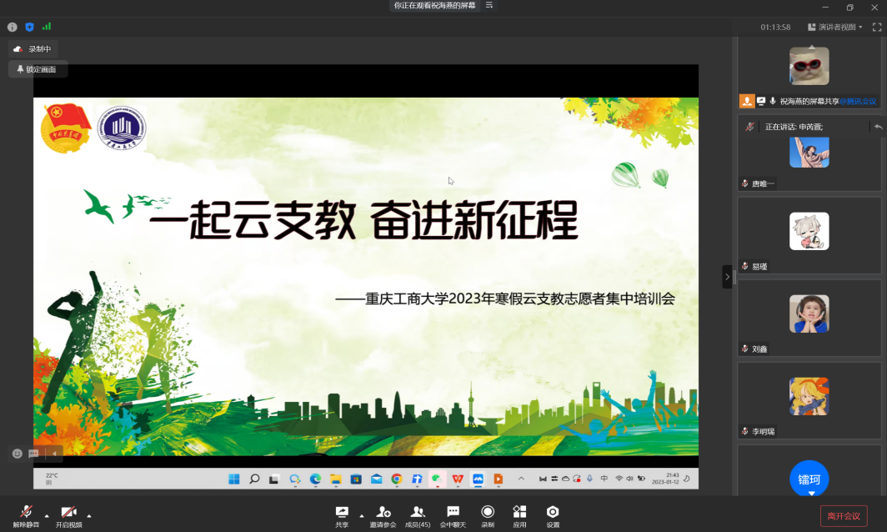Expand audio options arrow beside 解除静音
Viewport: 887px width, 532px height.
tap(47, 514)
